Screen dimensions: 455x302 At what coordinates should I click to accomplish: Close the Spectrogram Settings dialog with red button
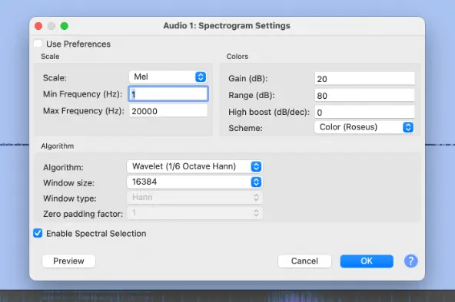38,26
